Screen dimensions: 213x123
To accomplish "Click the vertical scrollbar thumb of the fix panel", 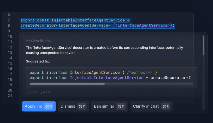I will click(204, 45).
